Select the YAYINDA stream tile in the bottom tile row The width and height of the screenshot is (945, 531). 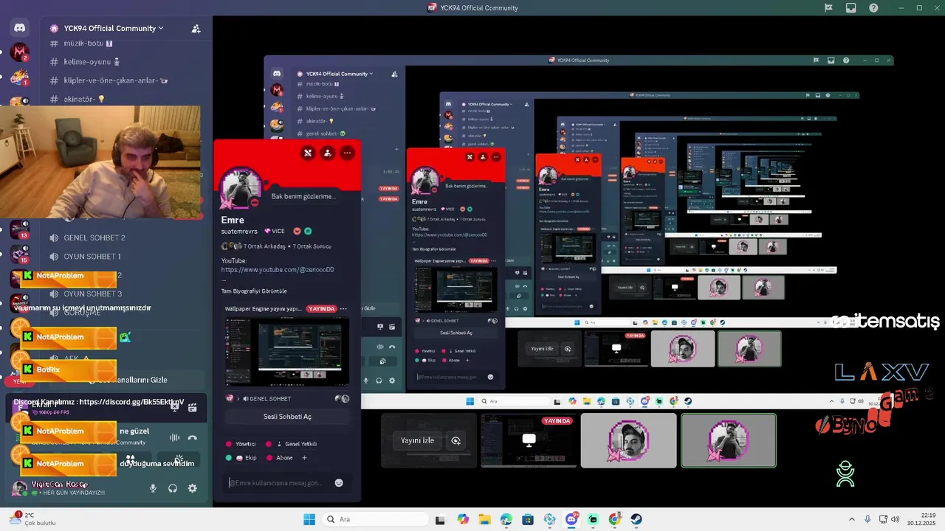529,440
